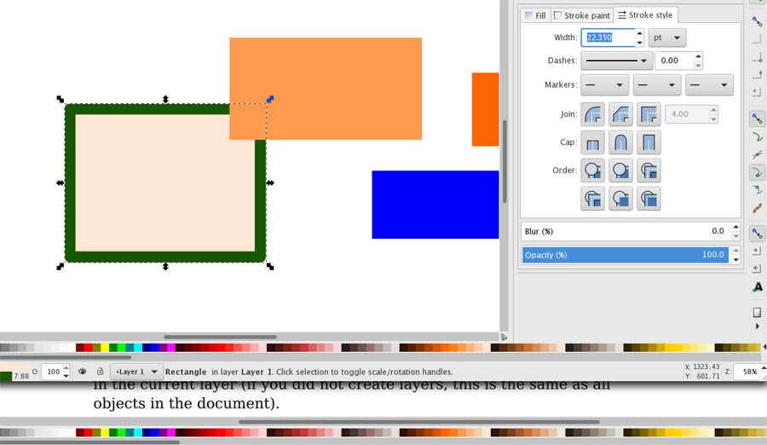Image resolution: width=767 pixels, height=445 pixels.
Task: Pick the magenta swatch in Inkscape palette
Action: click(x=171, y=348)
